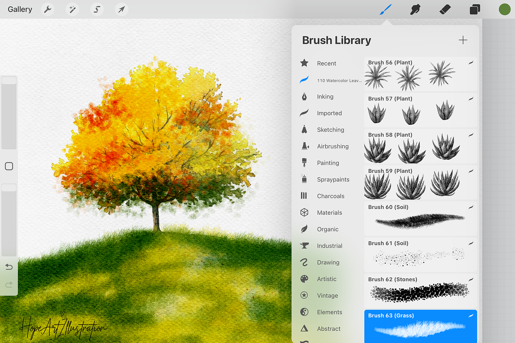515x343 pixels.
Task: Open the Inking brush category
Action: pos(325,97)
